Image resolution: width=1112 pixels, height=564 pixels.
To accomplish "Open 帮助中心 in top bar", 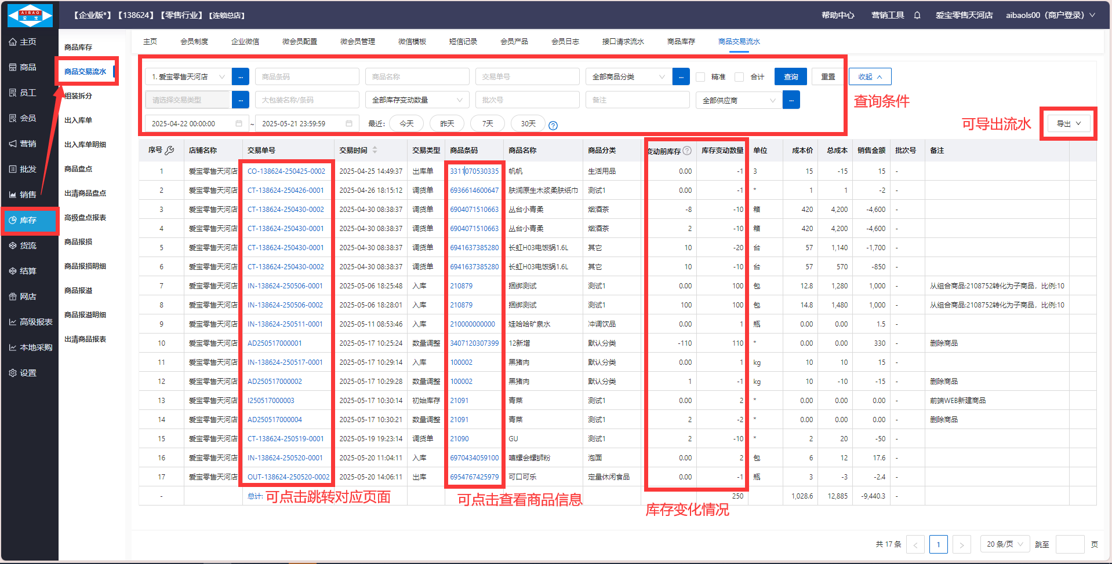I will 838,15.
